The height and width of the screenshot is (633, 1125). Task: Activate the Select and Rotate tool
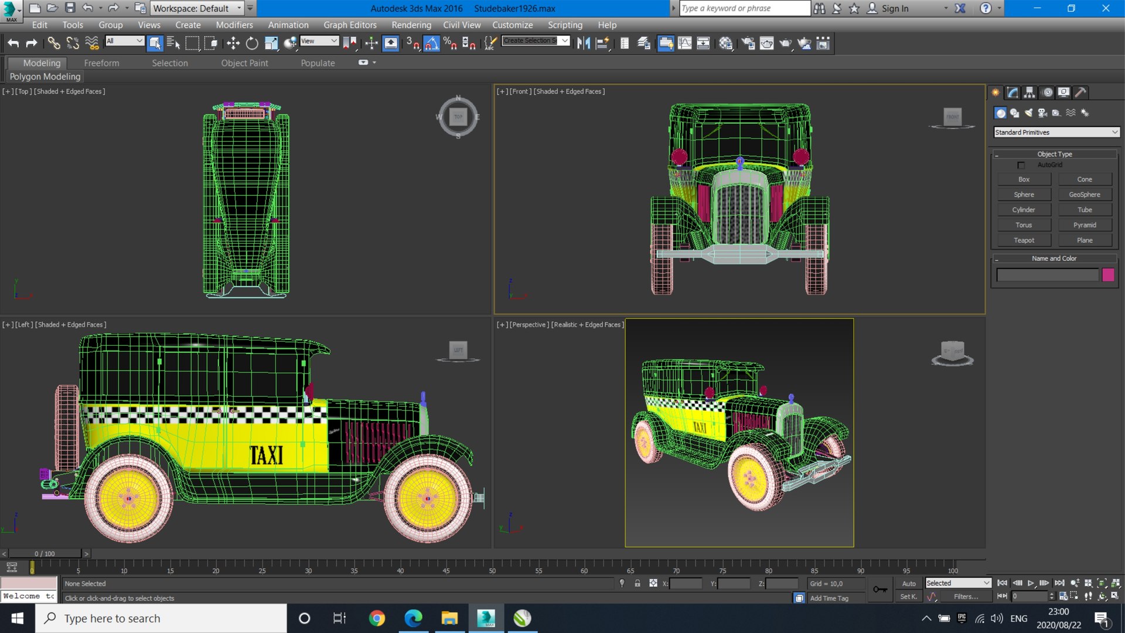pyautogui.click(x=252, y=43)
